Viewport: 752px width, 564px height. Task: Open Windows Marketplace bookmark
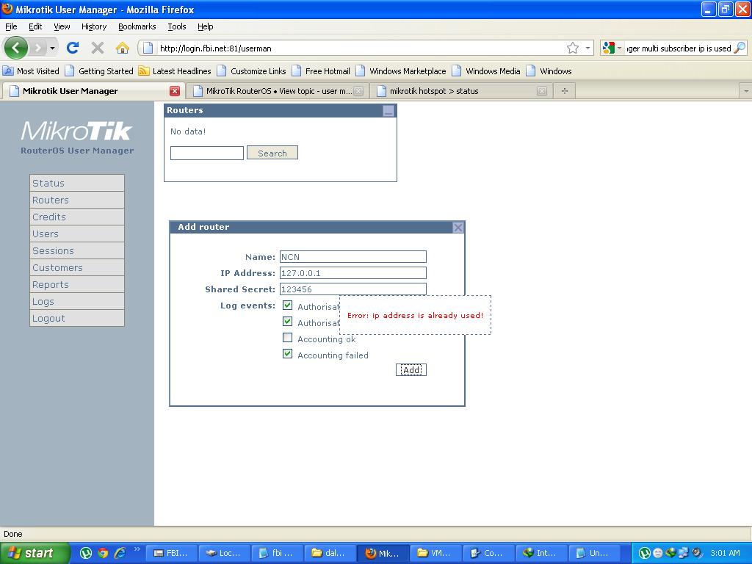pyautogui.click(x=401, y=71)
